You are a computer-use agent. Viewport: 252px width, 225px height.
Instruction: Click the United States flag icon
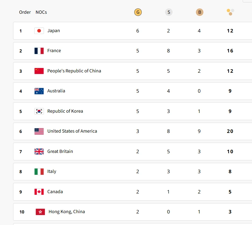tap(39, 131)
